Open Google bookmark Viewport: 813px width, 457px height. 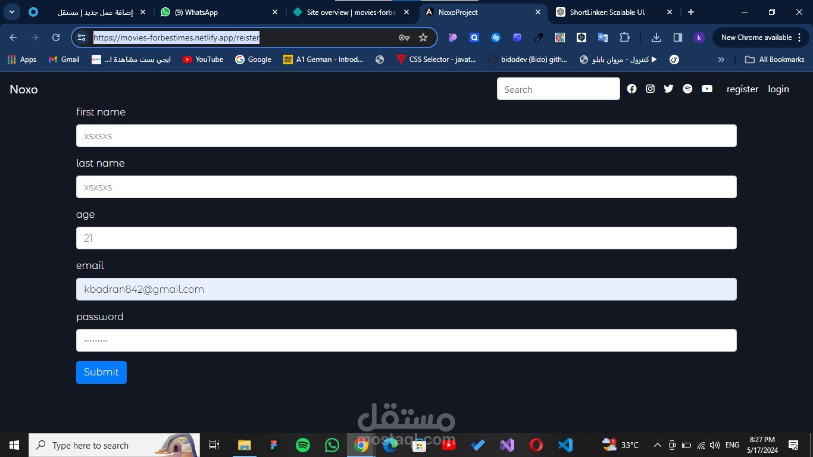coord(254,60)
